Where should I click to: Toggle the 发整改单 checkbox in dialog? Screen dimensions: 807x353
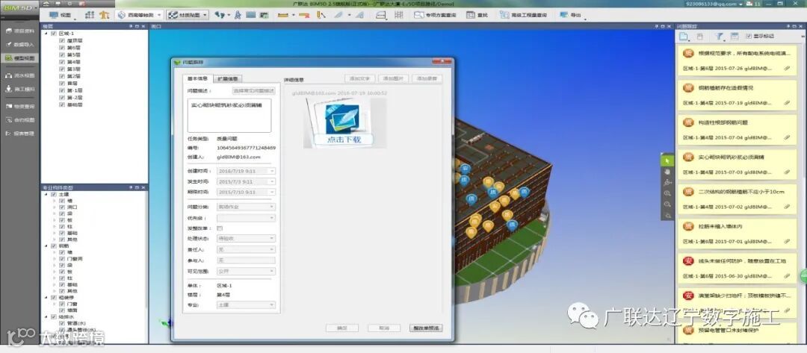click(x=220, y=228)
